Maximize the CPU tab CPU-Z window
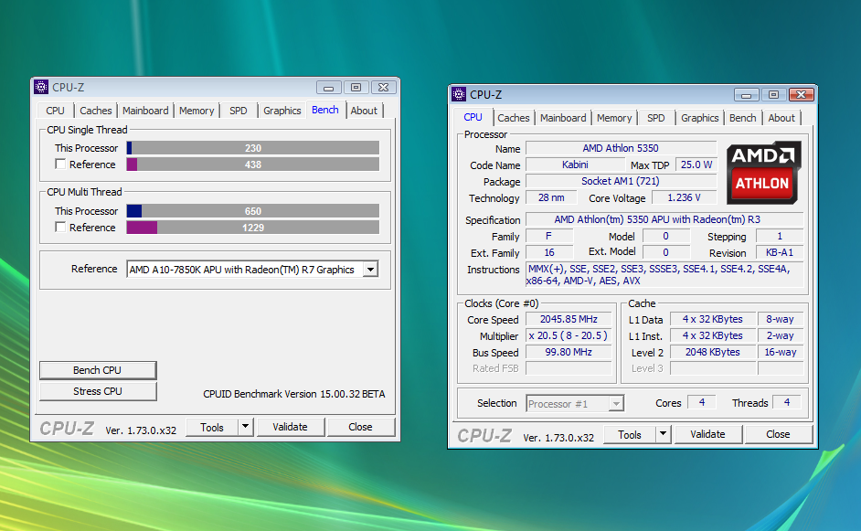Viewport: 861px width, 531px height. [x=773, y=95]
